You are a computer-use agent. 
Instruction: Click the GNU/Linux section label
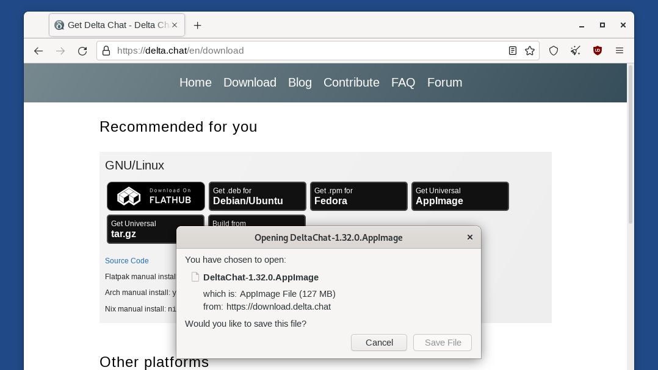click(x=134, y=165)
